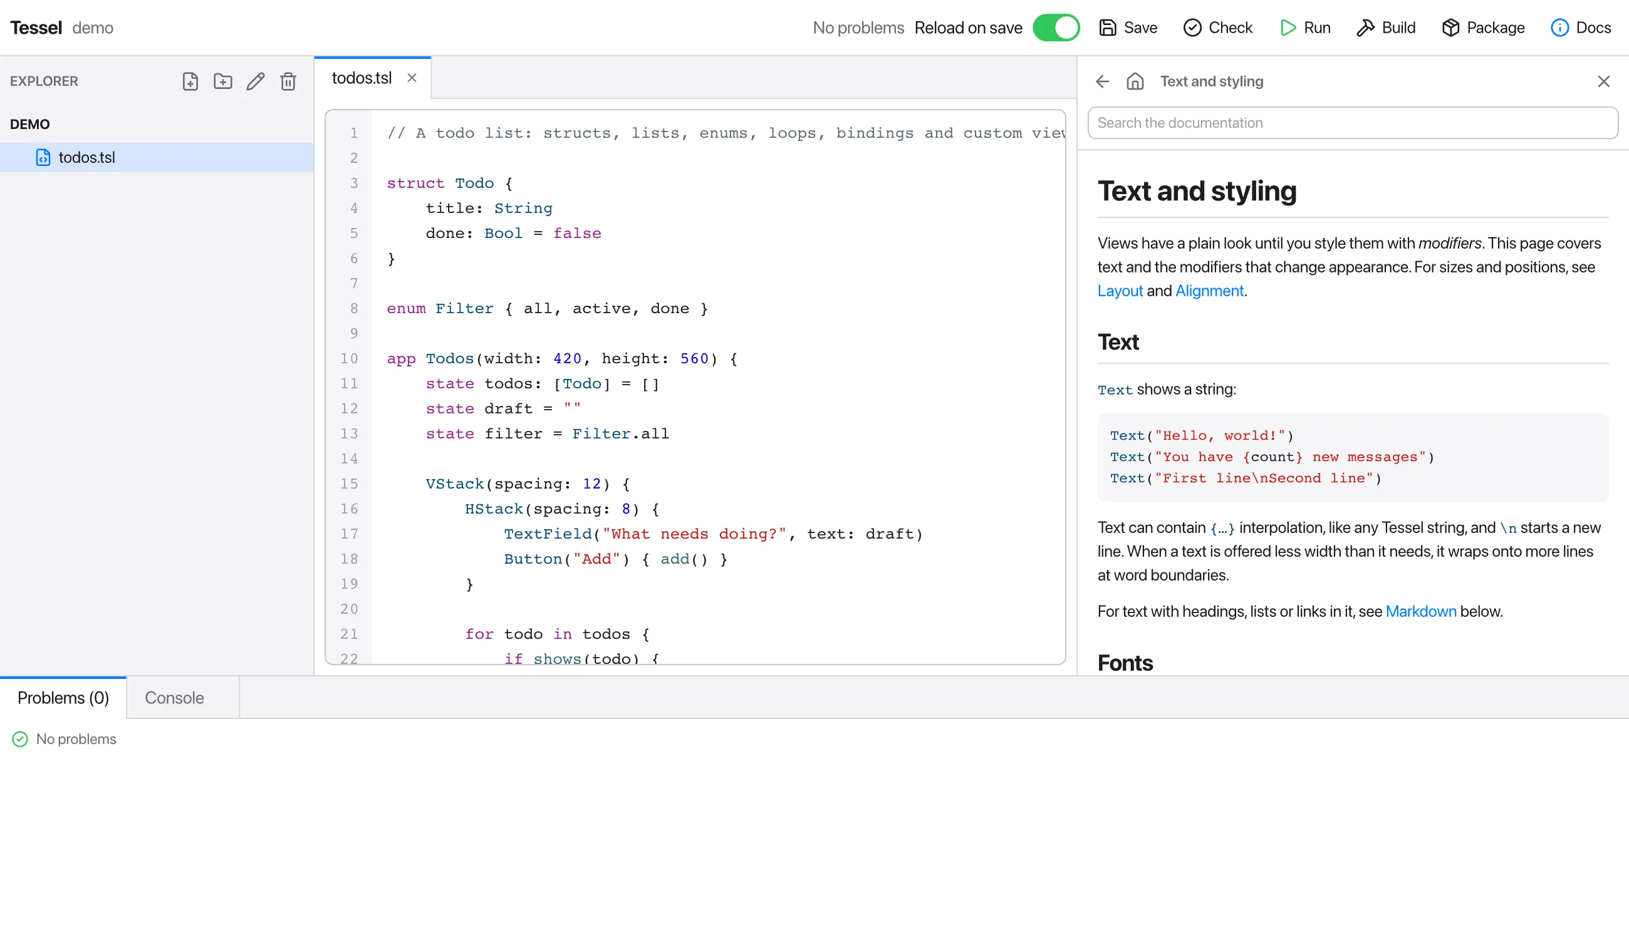The image size is (1629, 952).
Task: Click line number 10 in gutter
Action: click(x=349, y=359)
